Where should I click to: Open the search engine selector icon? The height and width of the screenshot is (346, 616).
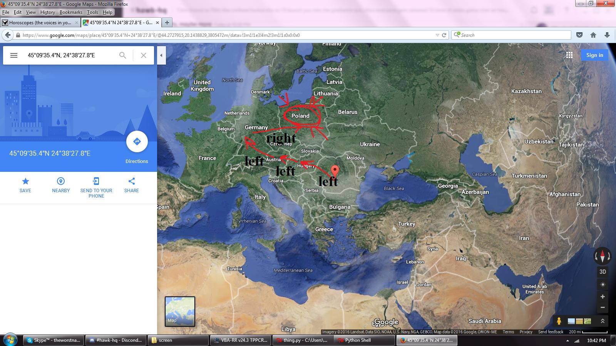(457, 35)
